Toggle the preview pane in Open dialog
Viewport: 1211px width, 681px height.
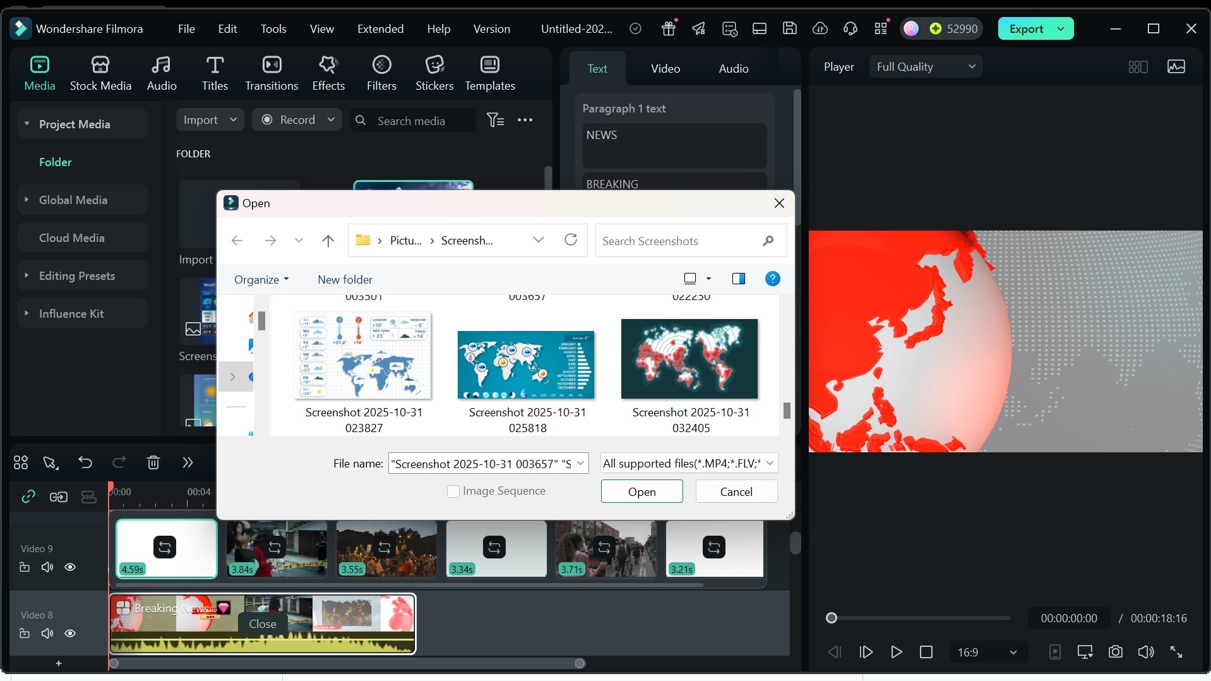738,279
